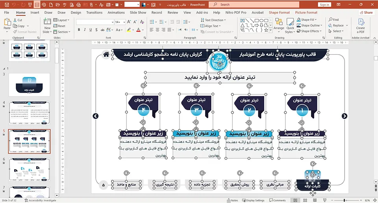
Task: Click Accessibility: Investigate in status bar
Action: tap(40, 200)
